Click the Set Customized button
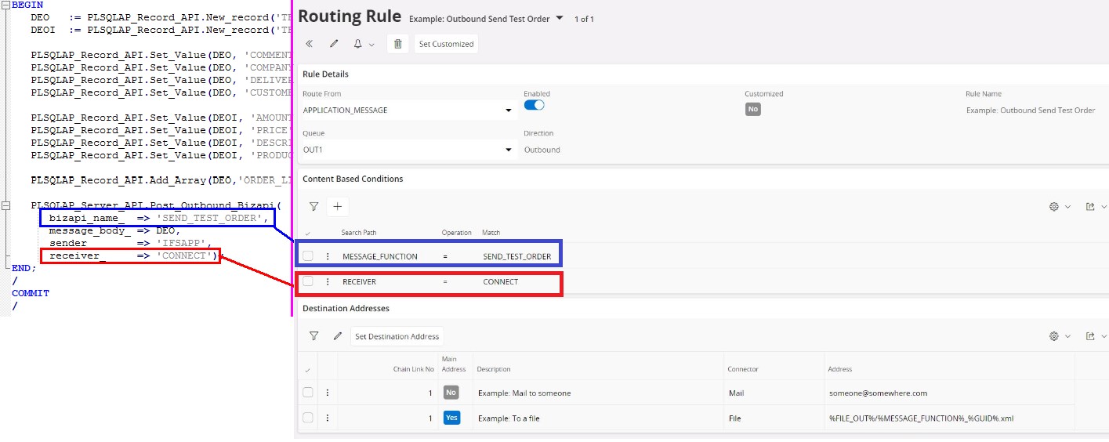This screenshot has width=1109, height=442. [446, 45]
